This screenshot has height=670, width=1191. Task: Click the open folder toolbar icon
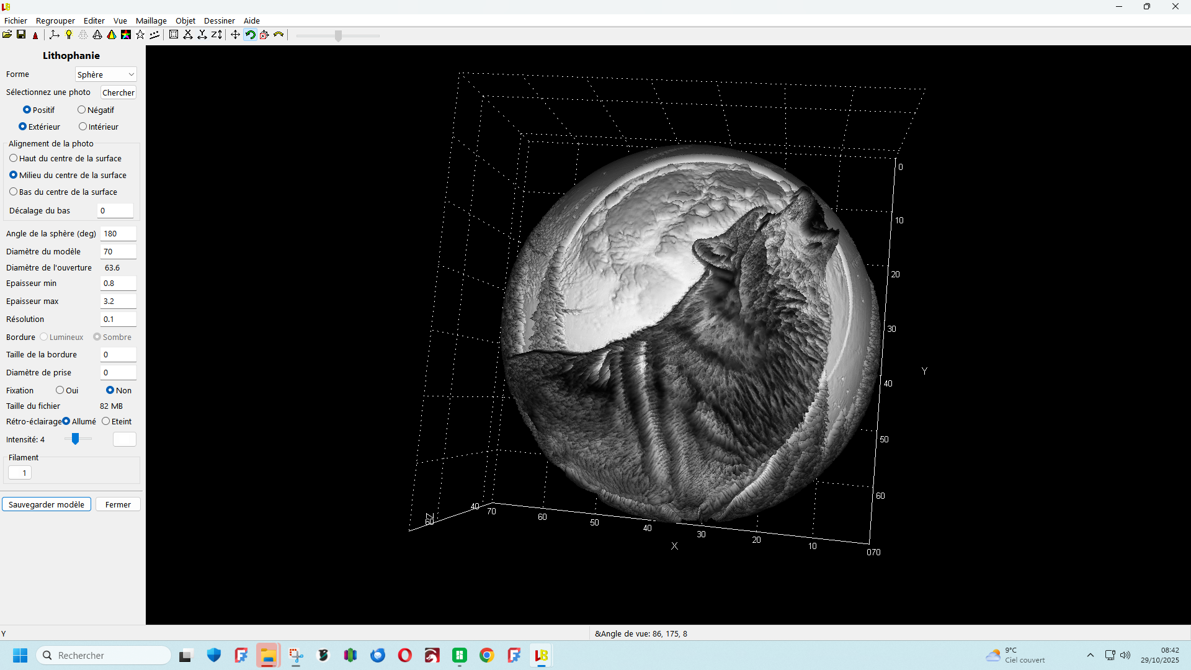tap(7, 35)
